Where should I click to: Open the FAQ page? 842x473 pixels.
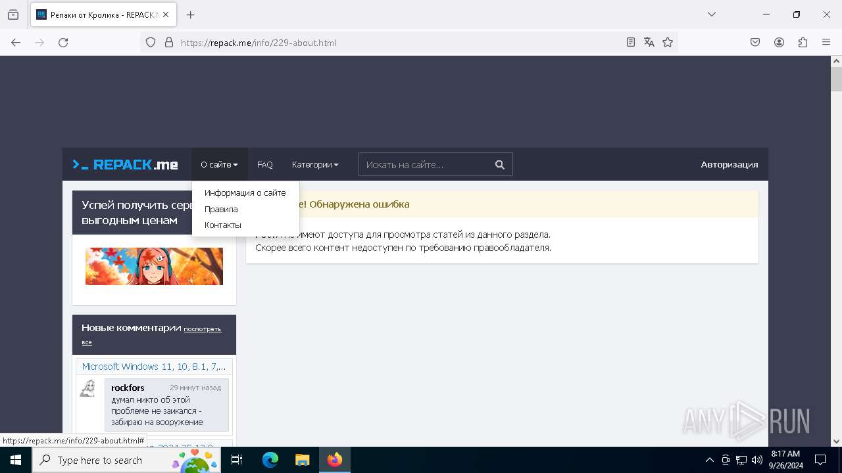265,164
